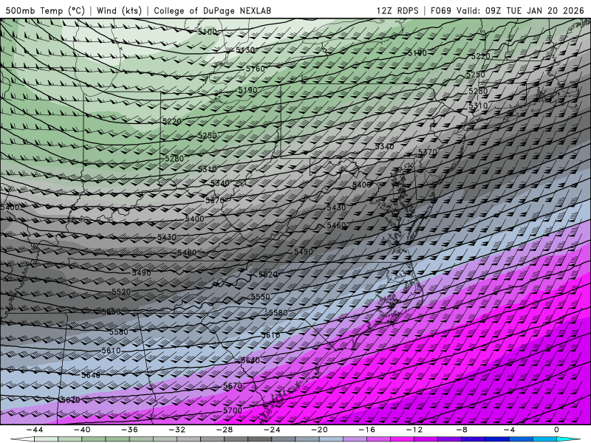This screenshot has width=591, height=443.
Task: Select the "12Z RDPS" model run label
Action: tap(397, 10)
